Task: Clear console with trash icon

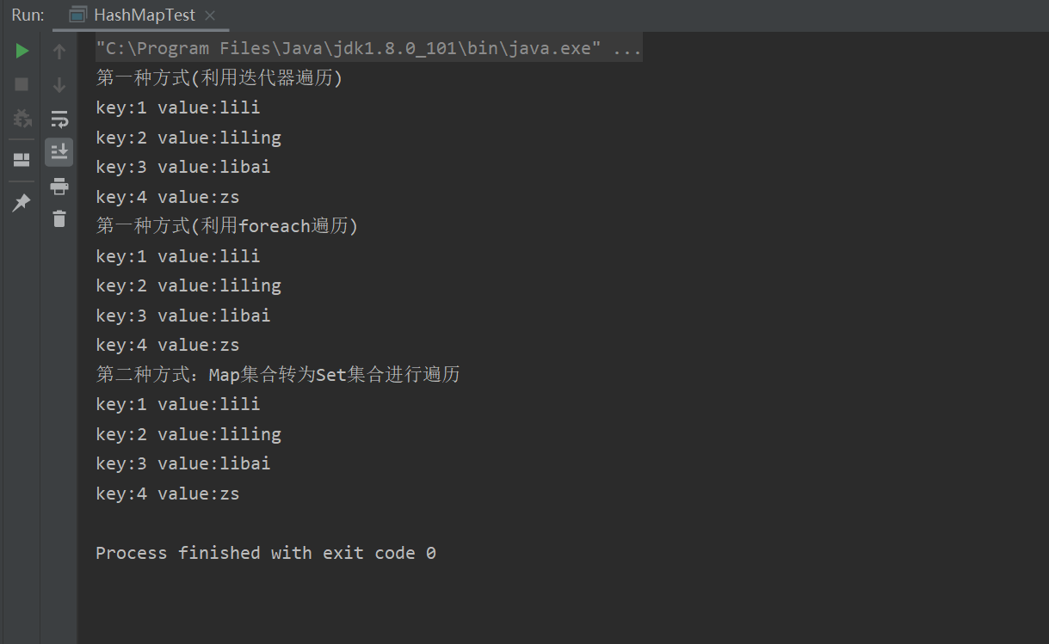Action: (x=59, y=219)
